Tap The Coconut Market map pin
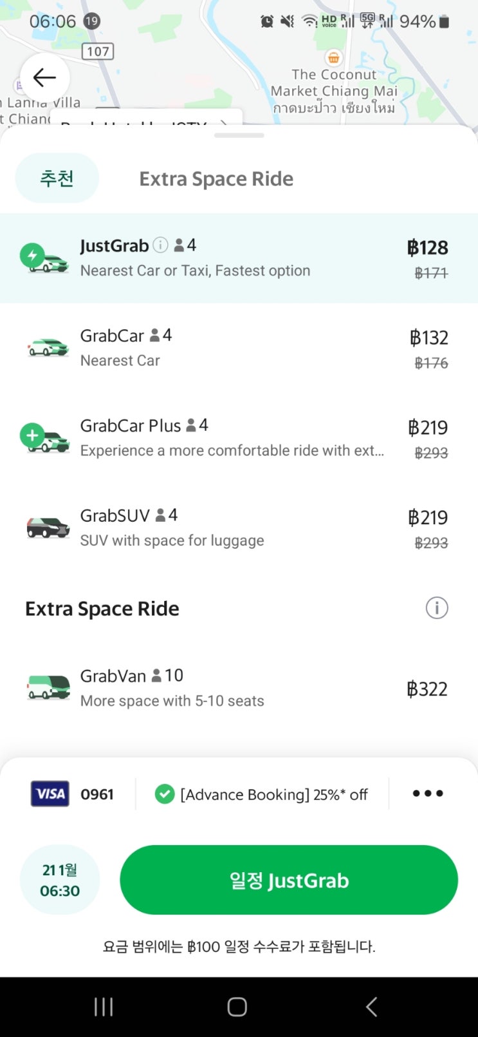478x1037 pixels. [x=333, y=57]
